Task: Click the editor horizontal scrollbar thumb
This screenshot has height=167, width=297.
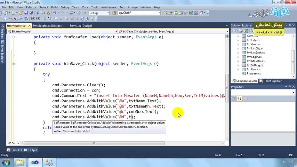Action: tap(94, 143)
